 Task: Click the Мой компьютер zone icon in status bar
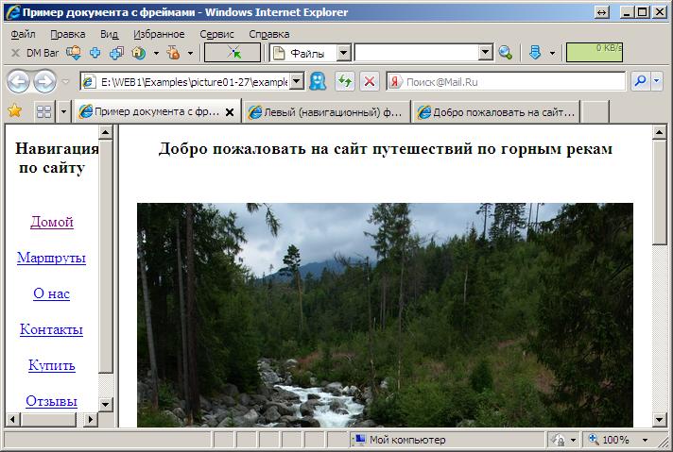[x=358, y=440]
